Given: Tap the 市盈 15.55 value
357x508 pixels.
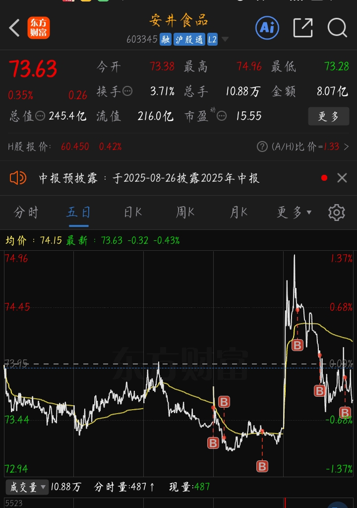Looking at the screenshot, I should (x=249, y=116).
